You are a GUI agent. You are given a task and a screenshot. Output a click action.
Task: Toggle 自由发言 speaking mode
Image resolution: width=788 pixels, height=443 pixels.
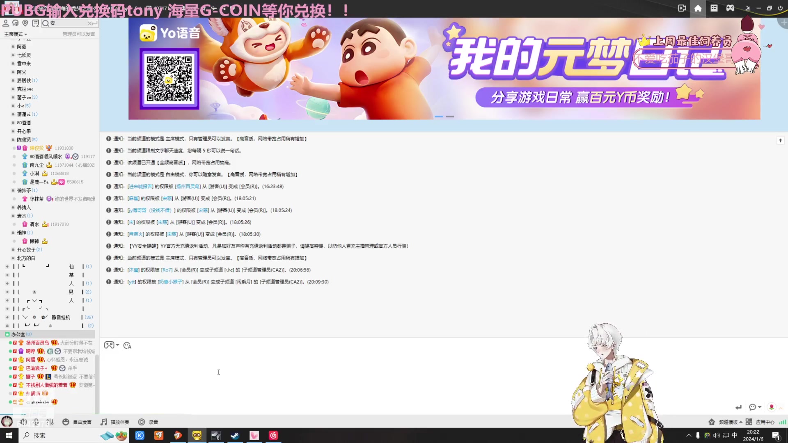point(77,422)
